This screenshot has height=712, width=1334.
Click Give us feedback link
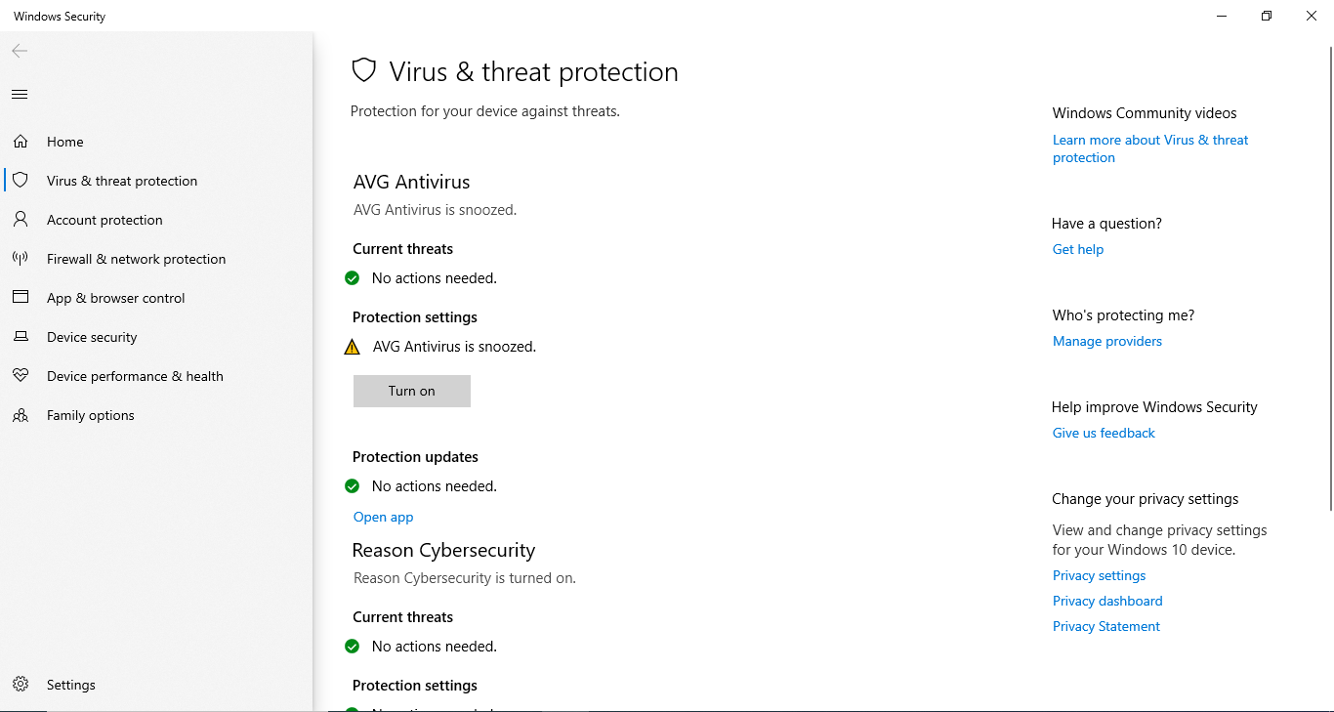pos(1104,433)
